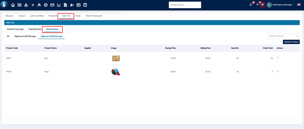Click the checklist tasks icon
This screenshot has height=129, width=304.
tap(85, 5)
